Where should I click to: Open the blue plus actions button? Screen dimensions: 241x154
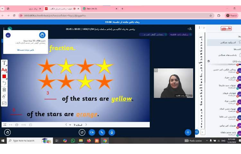188,132
